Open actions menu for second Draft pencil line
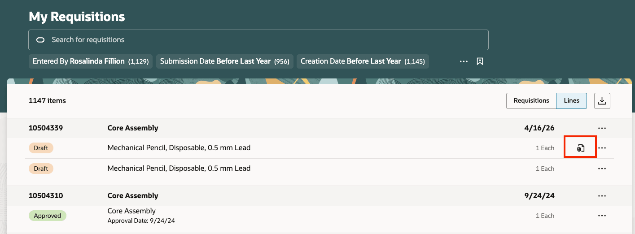This screenshot has width=635, height=234. point(602,169)
